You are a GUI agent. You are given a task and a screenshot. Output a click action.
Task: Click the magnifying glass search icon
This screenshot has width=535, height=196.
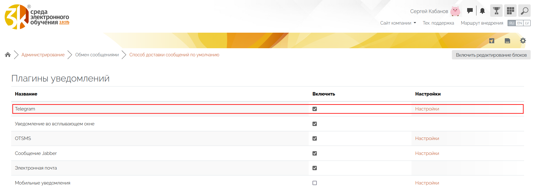[x=524, y=11]
